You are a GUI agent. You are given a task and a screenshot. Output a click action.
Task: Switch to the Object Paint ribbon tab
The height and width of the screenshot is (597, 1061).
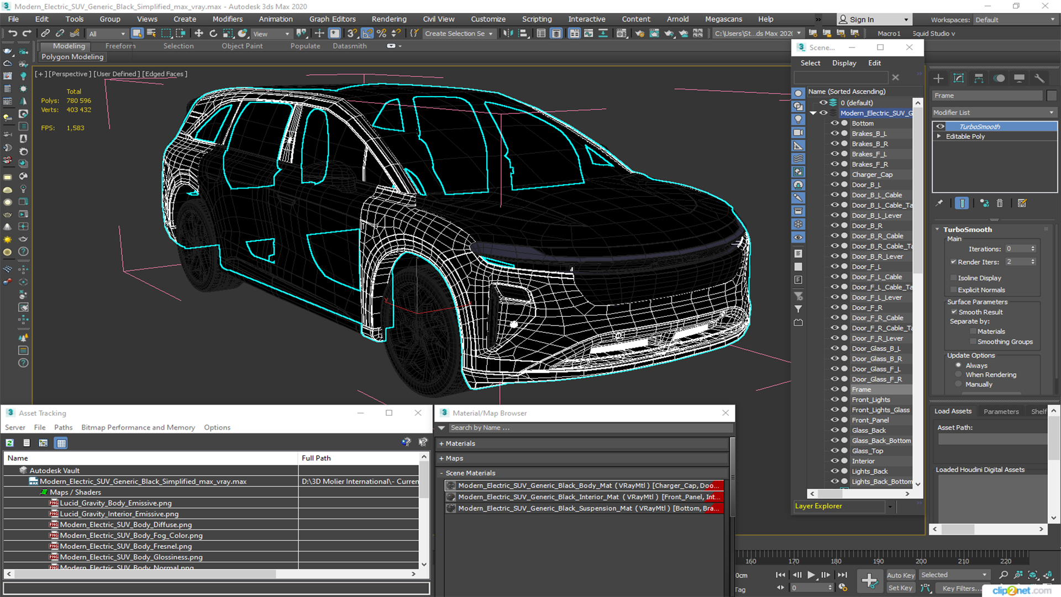[x=242, y=46]
